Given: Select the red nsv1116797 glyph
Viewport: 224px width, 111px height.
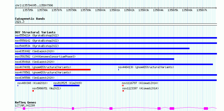Looking at the screenshot, I should [x=123, y=86].
